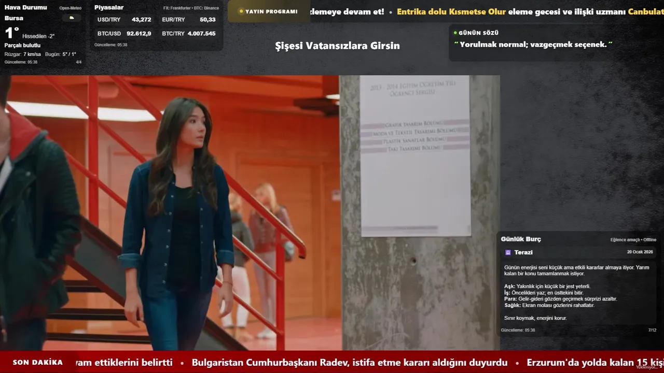Click the BTC/USD 92.612,9 rate cell
The width and height of the screenshot is (664, 373).
(125, 34)
